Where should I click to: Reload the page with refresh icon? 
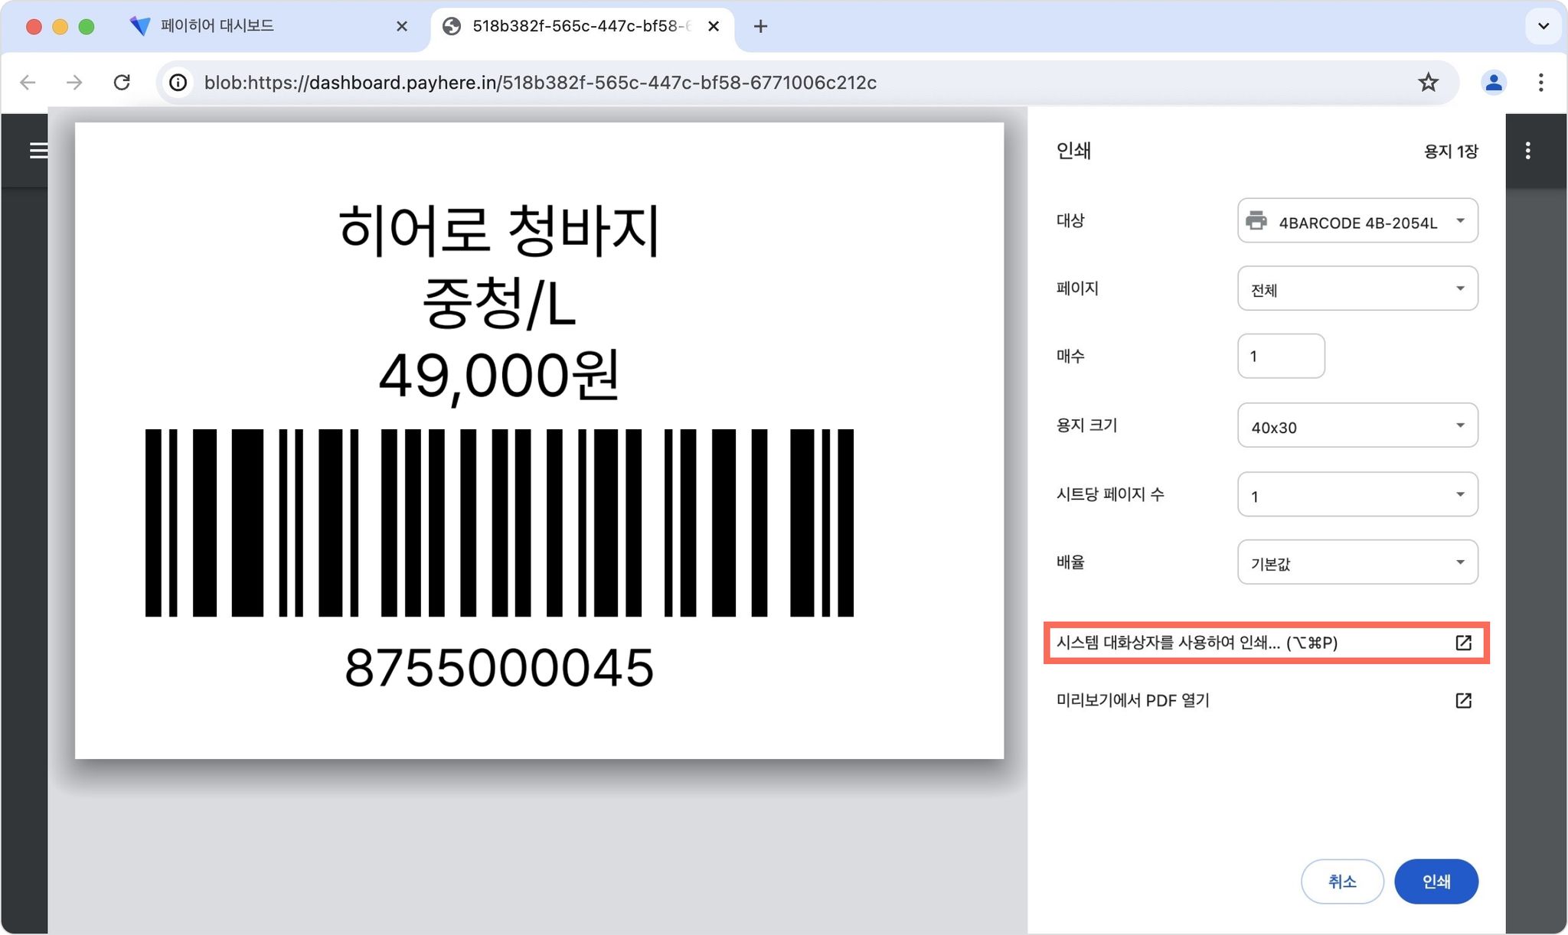[122, 83]
